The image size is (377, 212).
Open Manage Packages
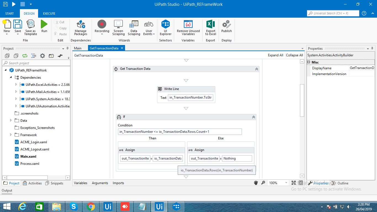80,27
